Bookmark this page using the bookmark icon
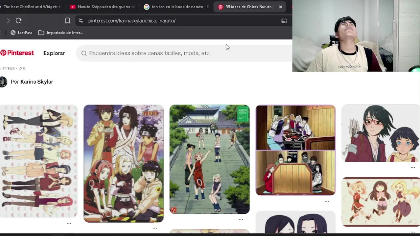This screenshot has height=236, width=420. coord(67,21)
